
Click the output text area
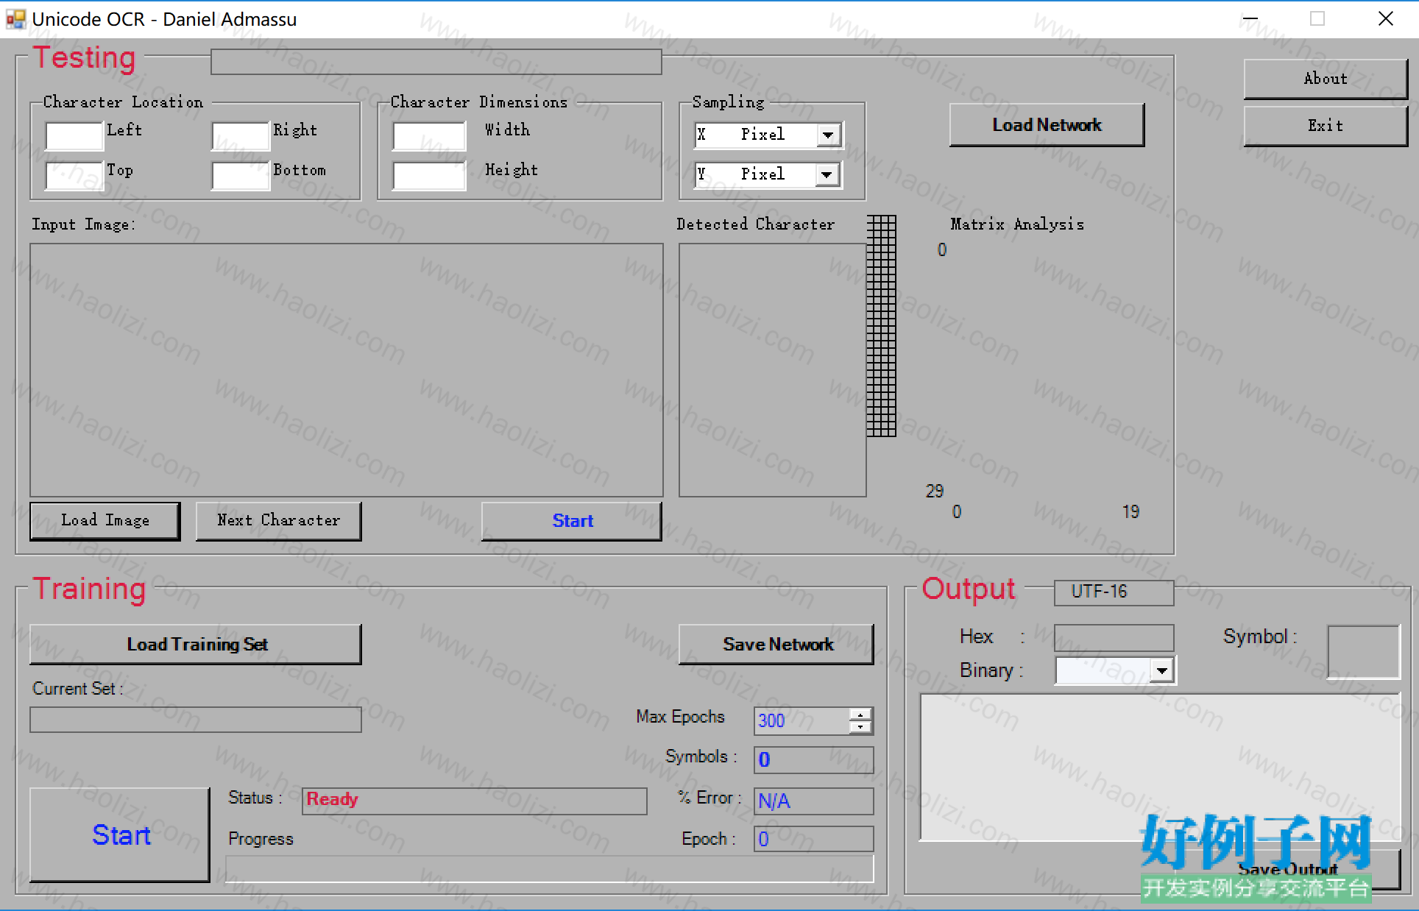coord(1160,767)
